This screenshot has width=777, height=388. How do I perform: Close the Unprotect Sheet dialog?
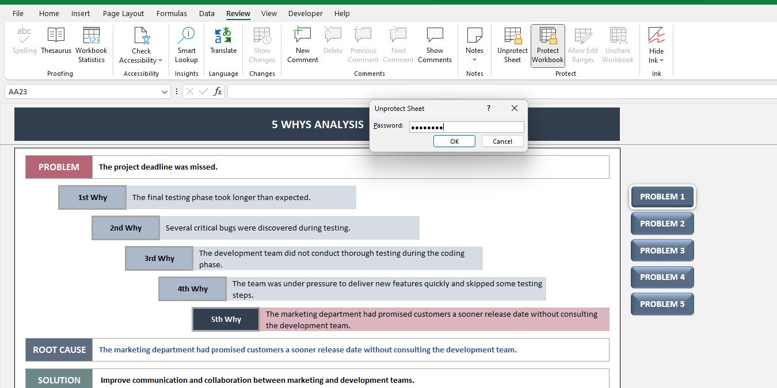coord(515,108)
